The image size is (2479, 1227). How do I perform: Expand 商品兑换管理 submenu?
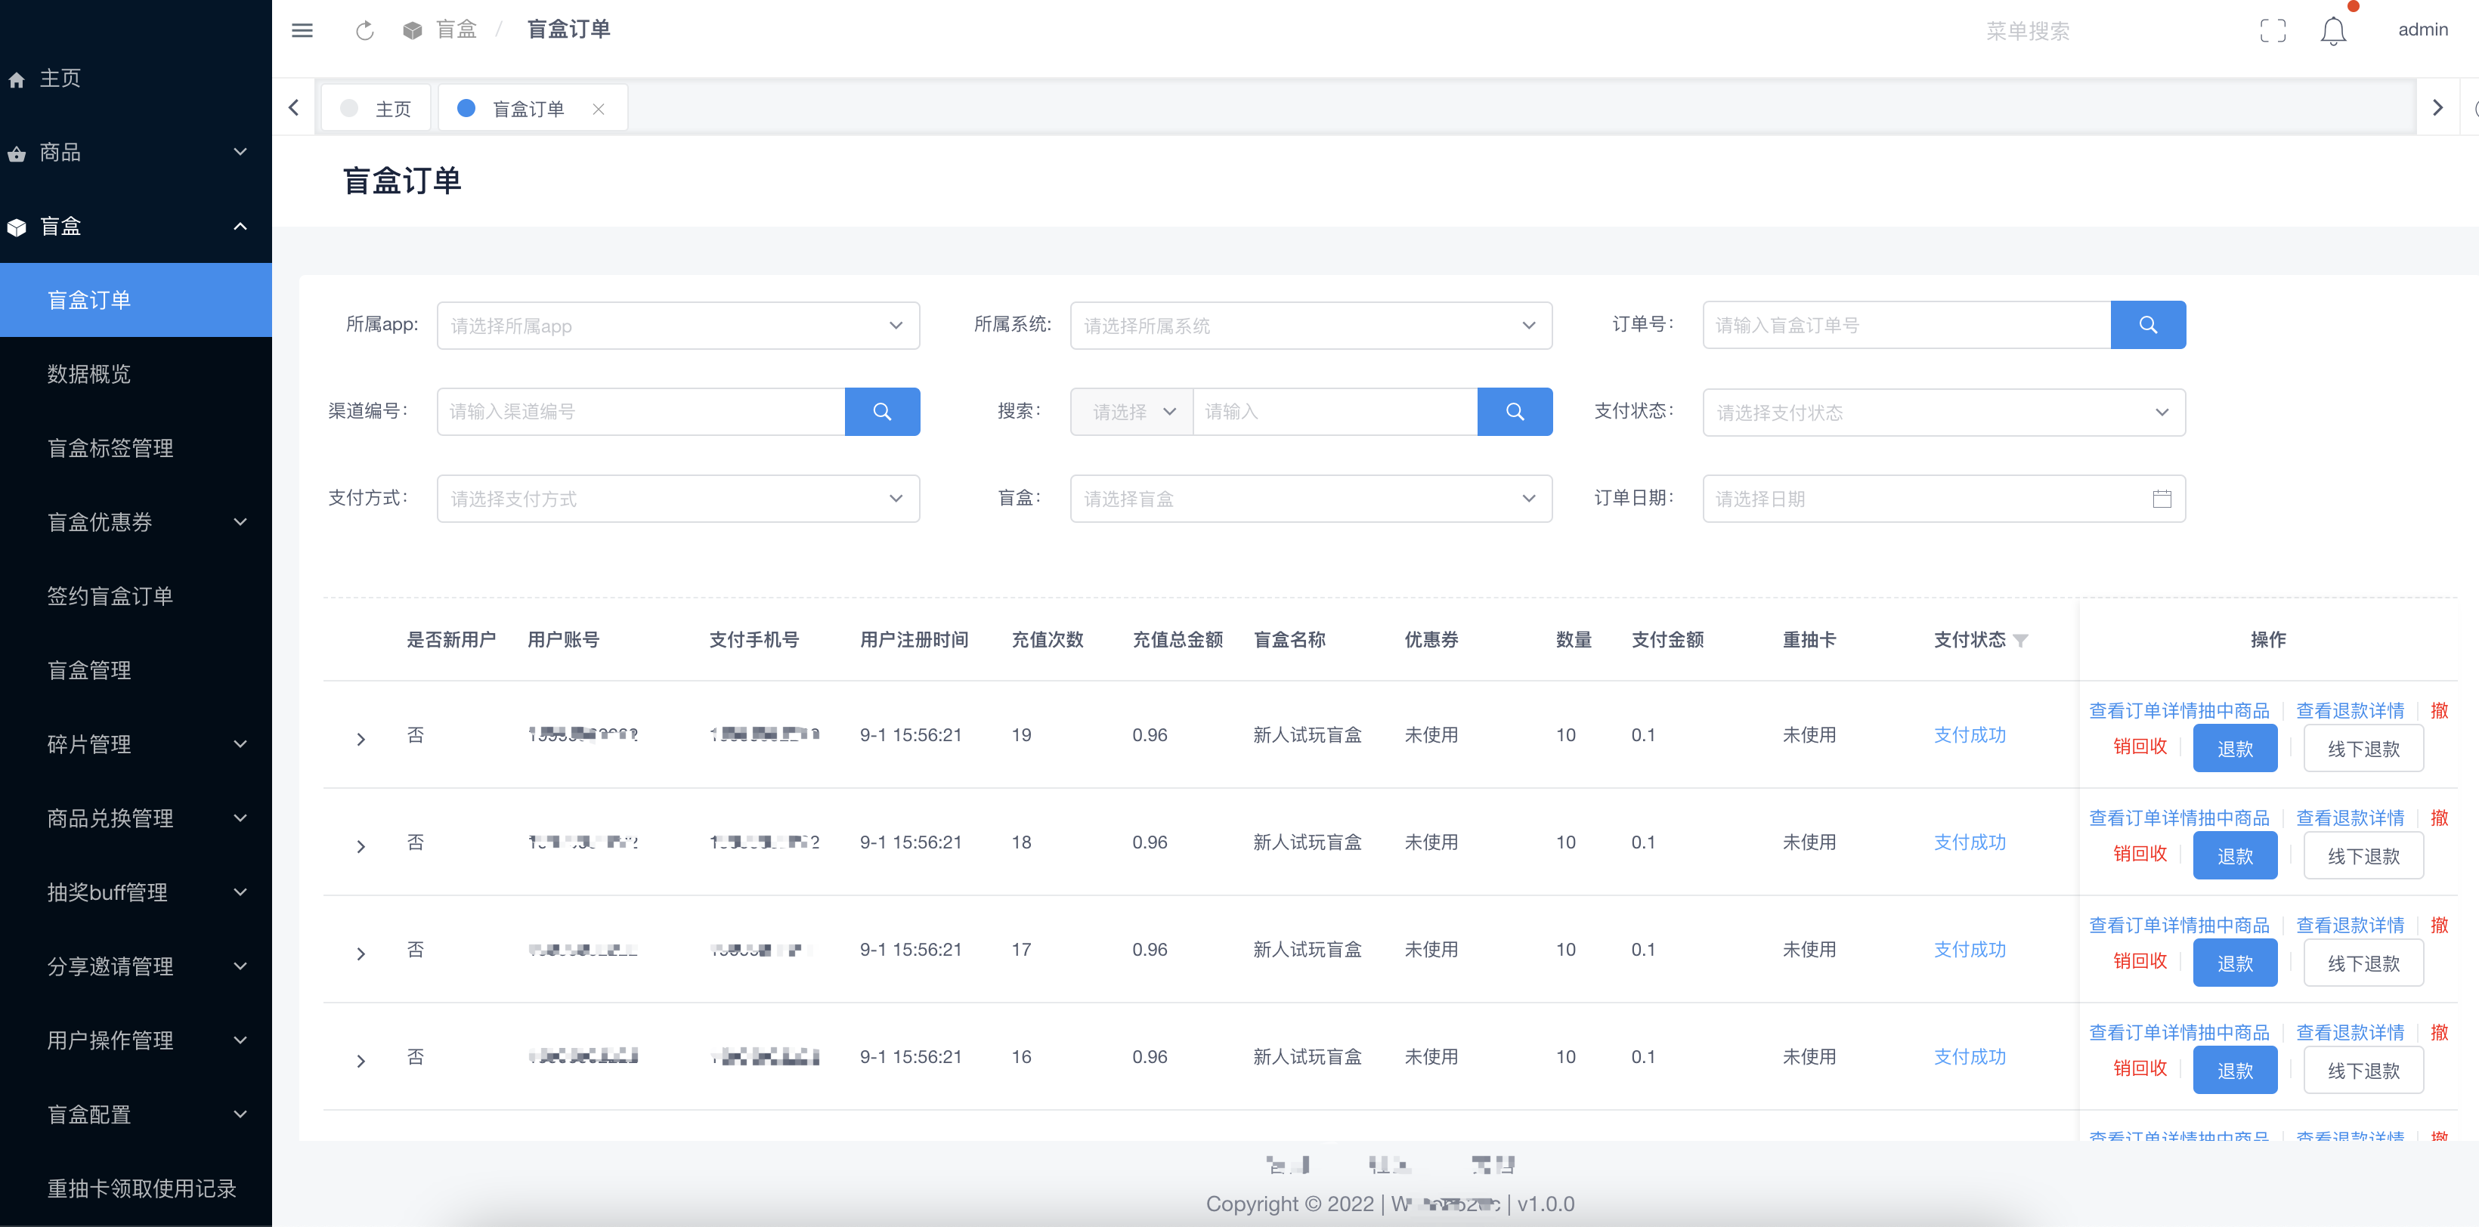[x=136, y=818]
